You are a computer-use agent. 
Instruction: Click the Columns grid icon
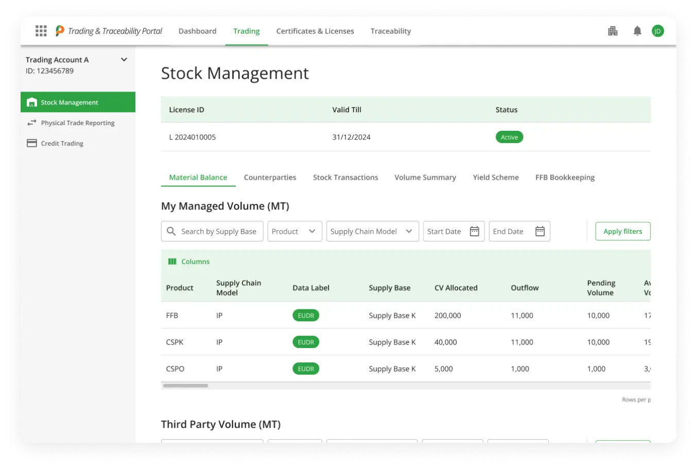pyautogui.click(x=172, y=262)
